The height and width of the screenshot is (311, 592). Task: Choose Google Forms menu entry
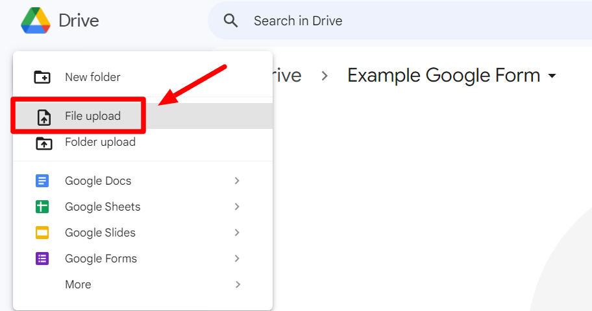point(143,259)
